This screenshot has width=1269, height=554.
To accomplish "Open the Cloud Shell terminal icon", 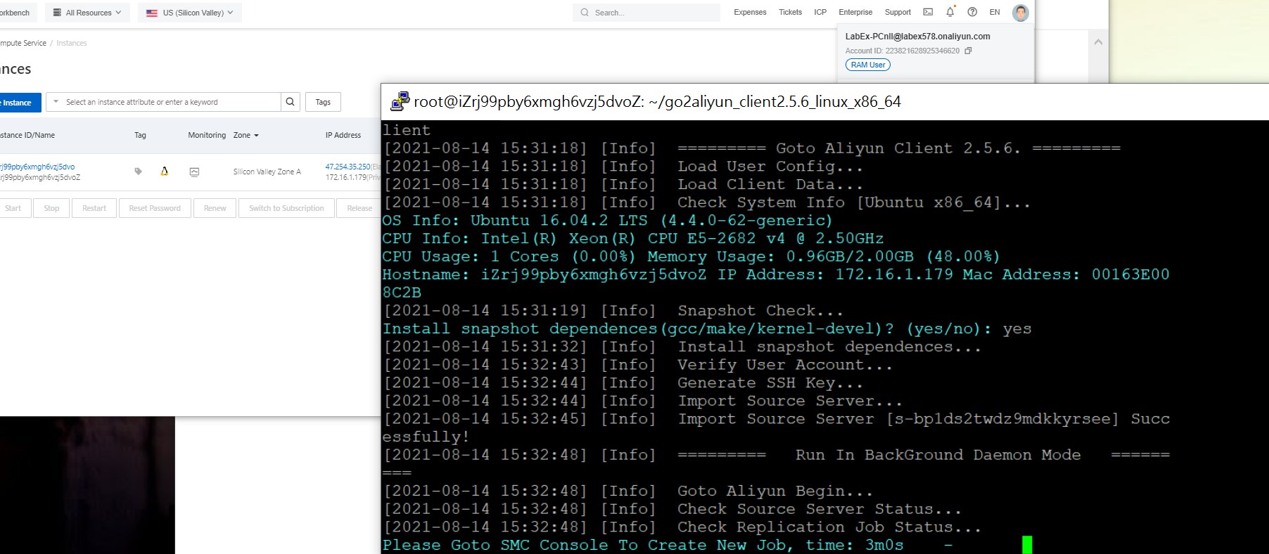I will [x=928, y=12].
